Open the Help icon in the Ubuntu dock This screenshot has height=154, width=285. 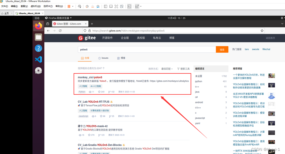coord(38,48)
